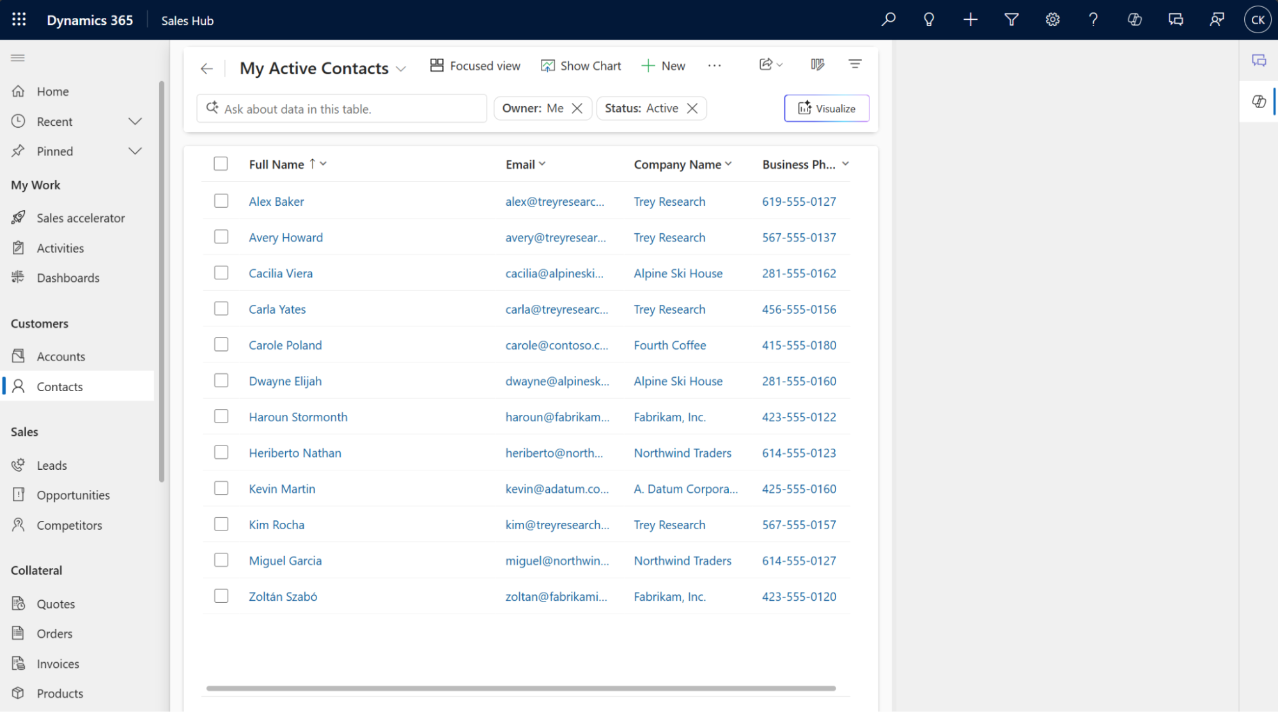
Task: Expand the Recent section chevron
Action: click(135, 121)
